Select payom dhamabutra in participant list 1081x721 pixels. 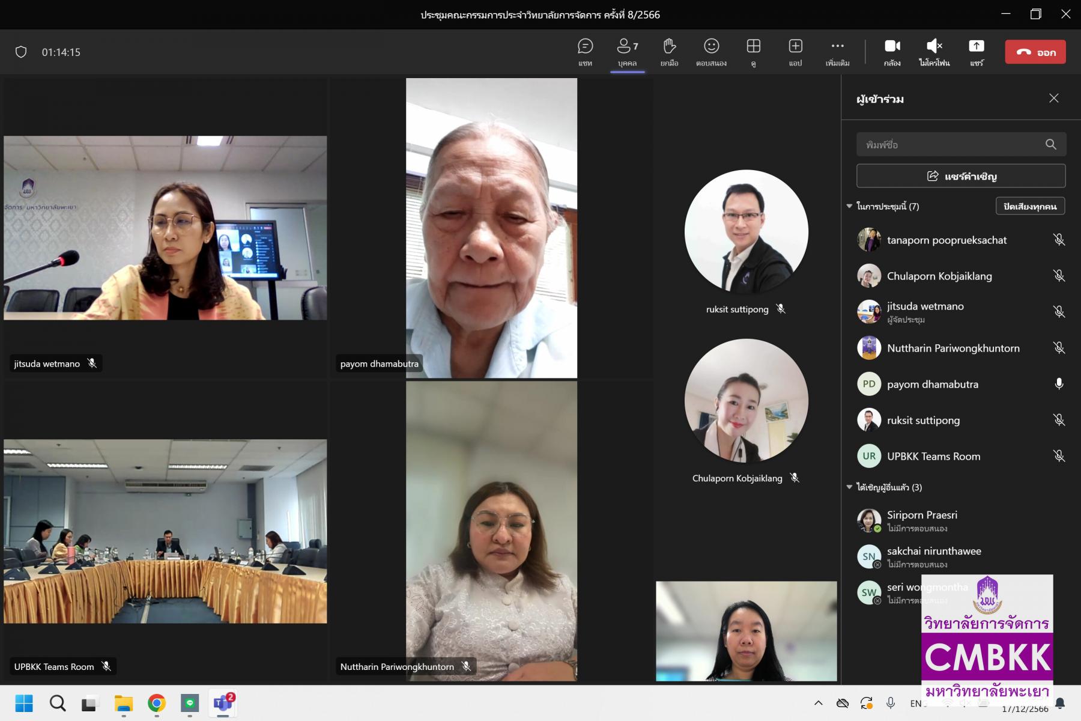pos(961,384)
